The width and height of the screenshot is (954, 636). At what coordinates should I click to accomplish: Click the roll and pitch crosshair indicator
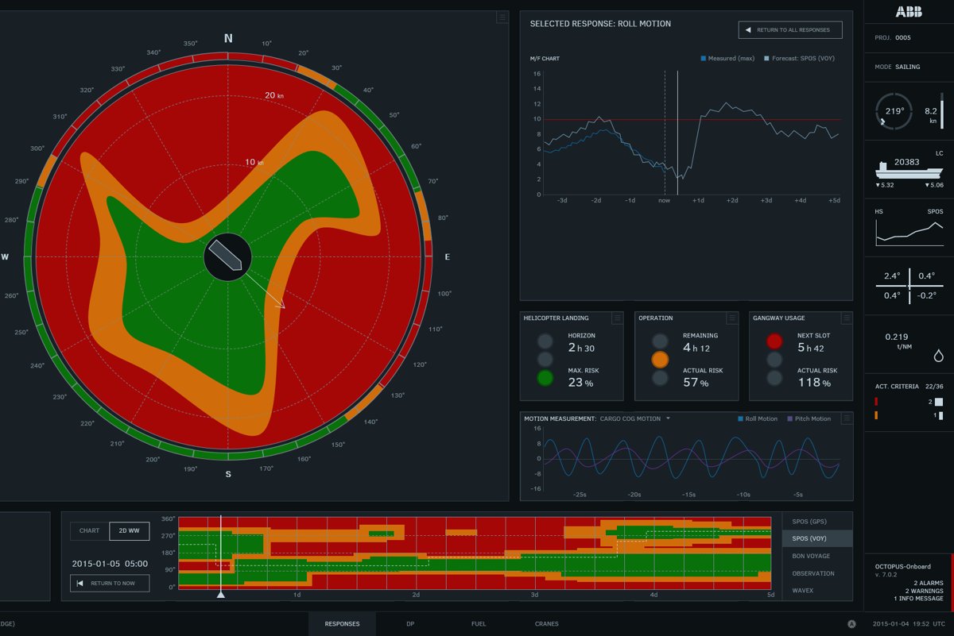click(909, 285)
